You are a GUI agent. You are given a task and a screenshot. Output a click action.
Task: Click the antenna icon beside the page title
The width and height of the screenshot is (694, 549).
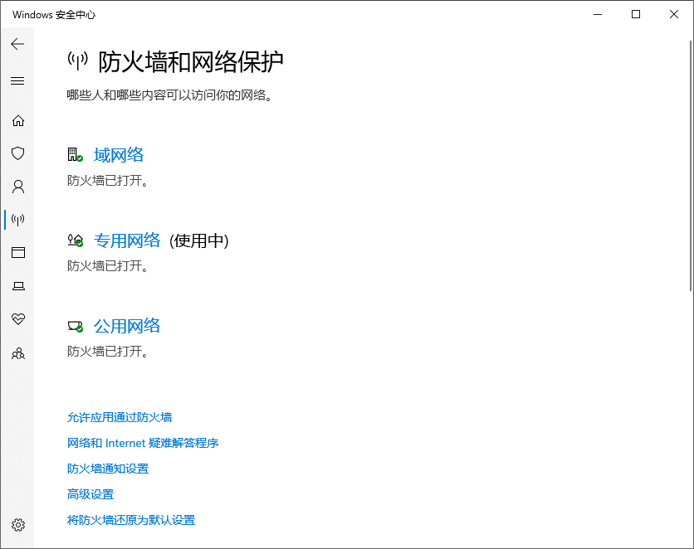78,61
